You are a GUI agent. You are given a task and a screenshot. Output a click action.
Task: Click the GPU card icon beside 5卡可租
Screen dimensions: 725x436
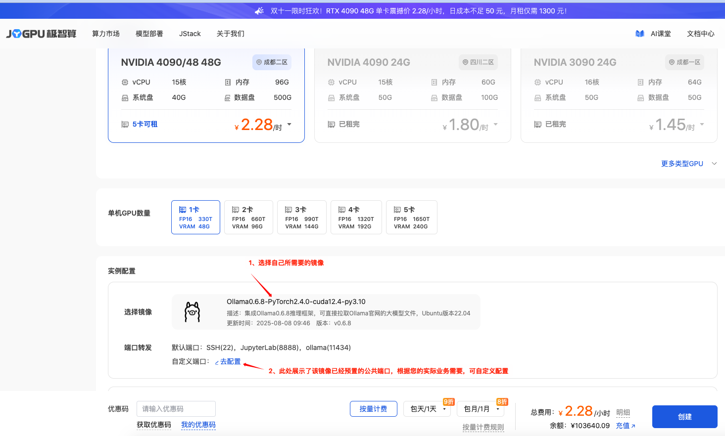[125, 125]
